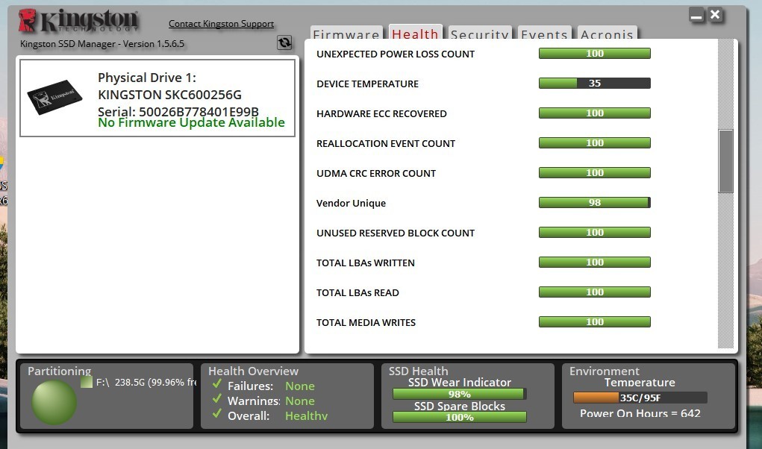Click the Unexpected Power Loss Count bar
Screen dimensions: 762x449
click(594, 54)
